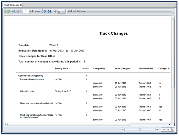
Task: Open the 100 % zoom dropdown
Action: (172, 129)
